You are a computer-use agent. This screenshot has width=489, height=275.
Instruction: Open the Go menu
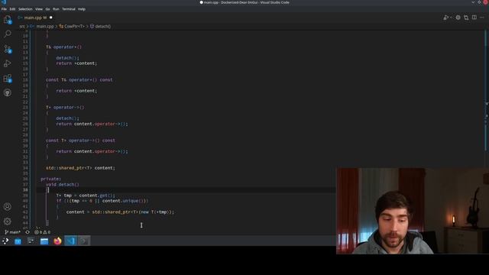[47, 9]
